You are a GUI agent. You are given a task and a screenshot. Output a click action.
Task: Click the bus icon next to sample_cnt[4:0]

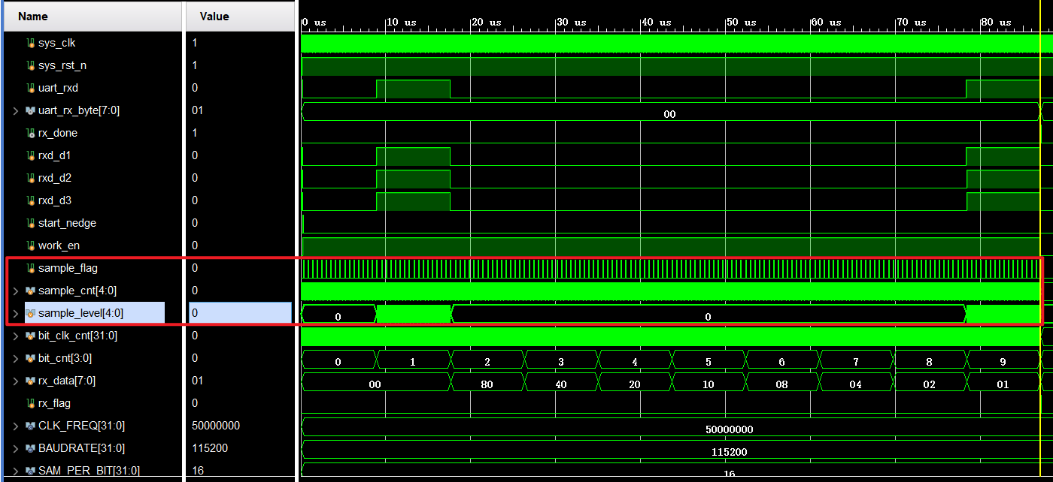[x=31, y=291]
